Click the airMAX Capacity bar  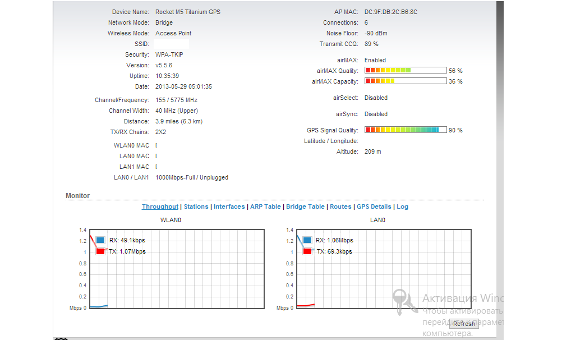[406, 81]
